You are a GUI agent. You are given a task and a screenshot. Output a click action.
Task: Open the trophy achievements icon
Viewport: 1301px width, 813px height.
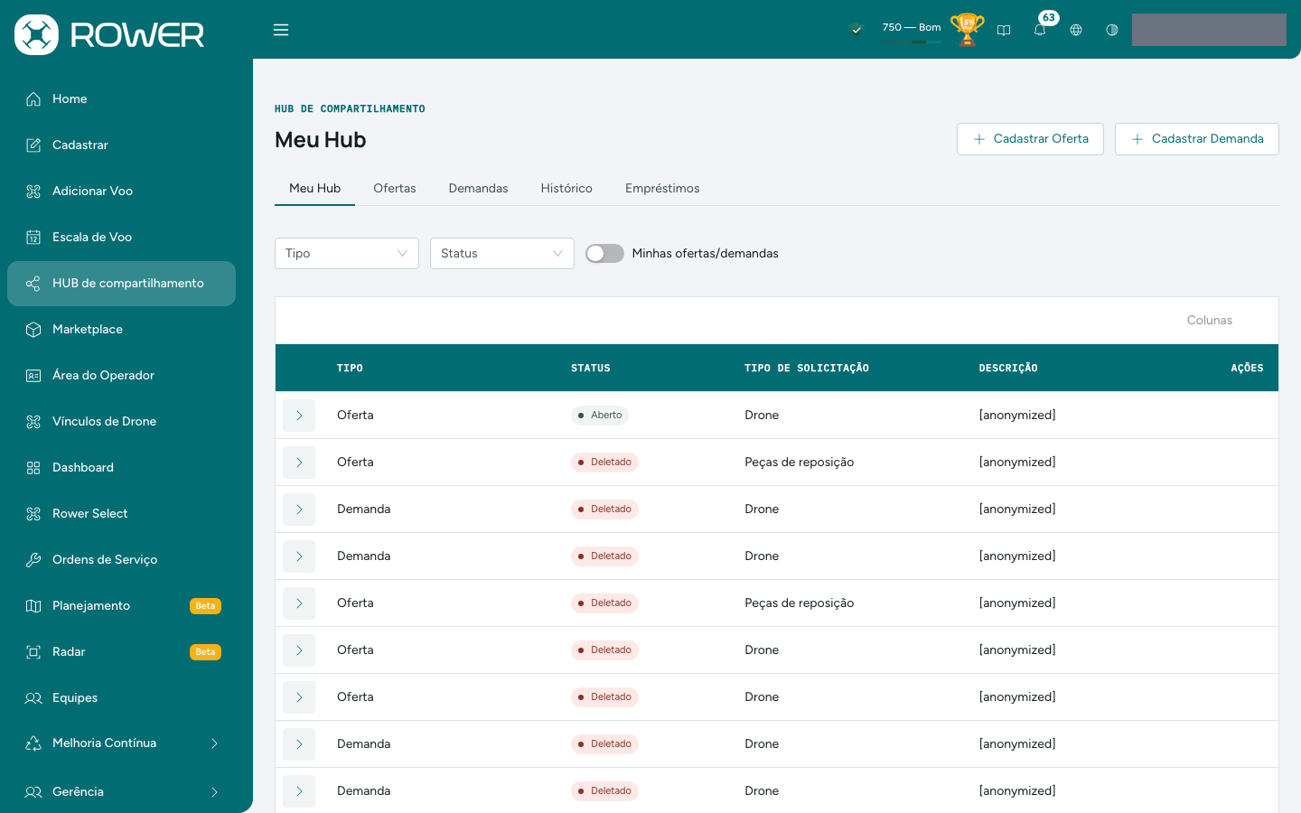967,30
